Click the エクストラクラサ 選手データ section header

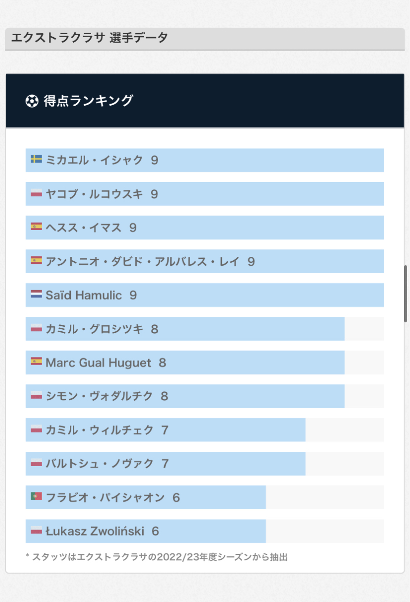pos(89,38)
